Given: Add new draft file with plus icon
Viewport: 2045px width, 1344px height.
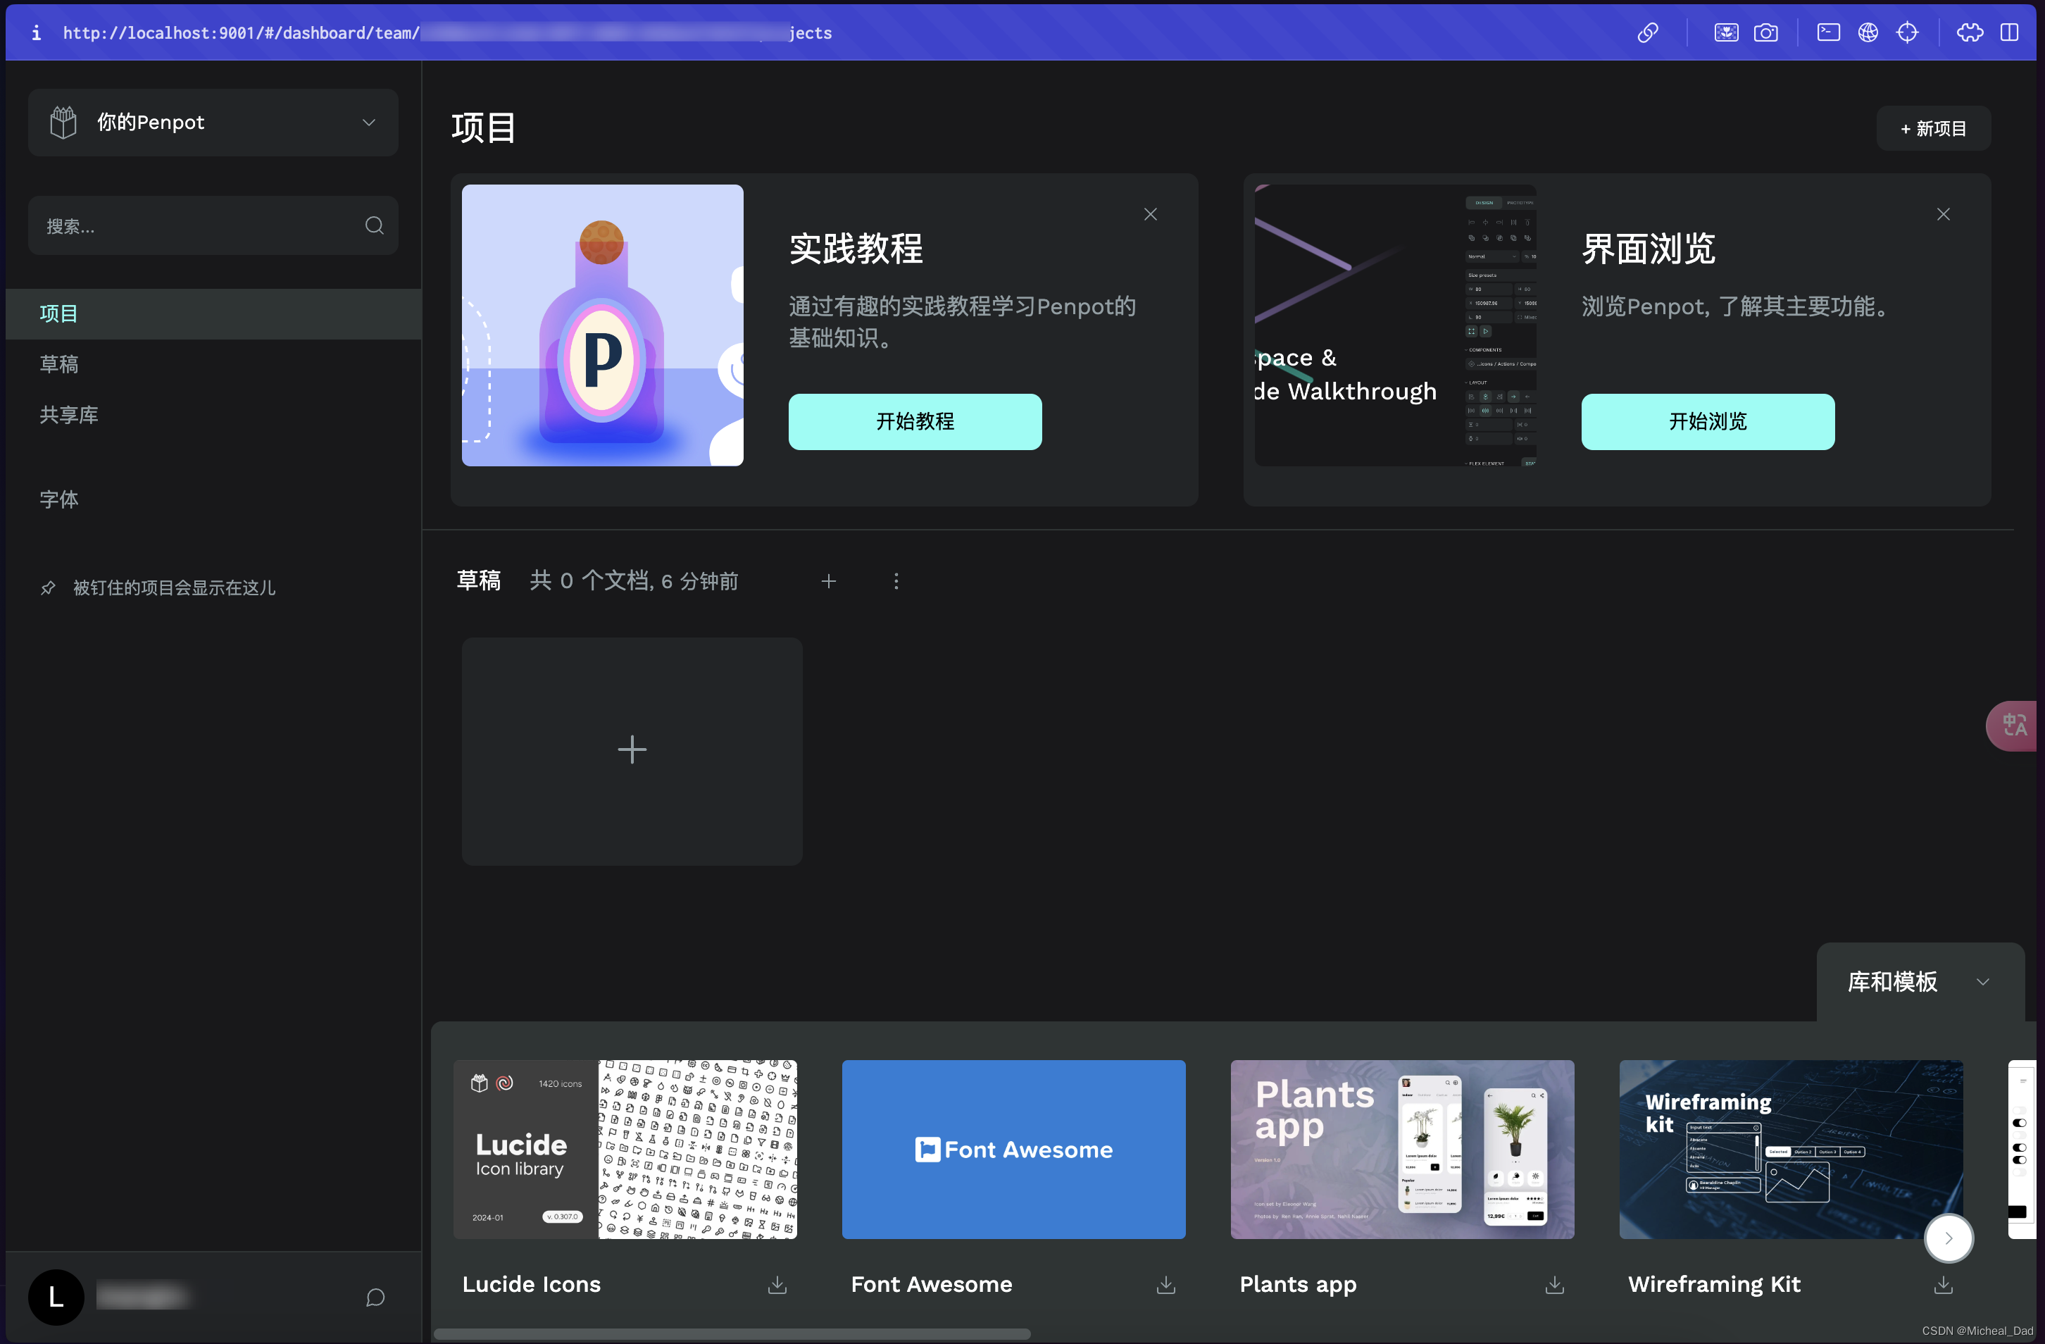Looking at the screenshot, I should tap(828, 581).
